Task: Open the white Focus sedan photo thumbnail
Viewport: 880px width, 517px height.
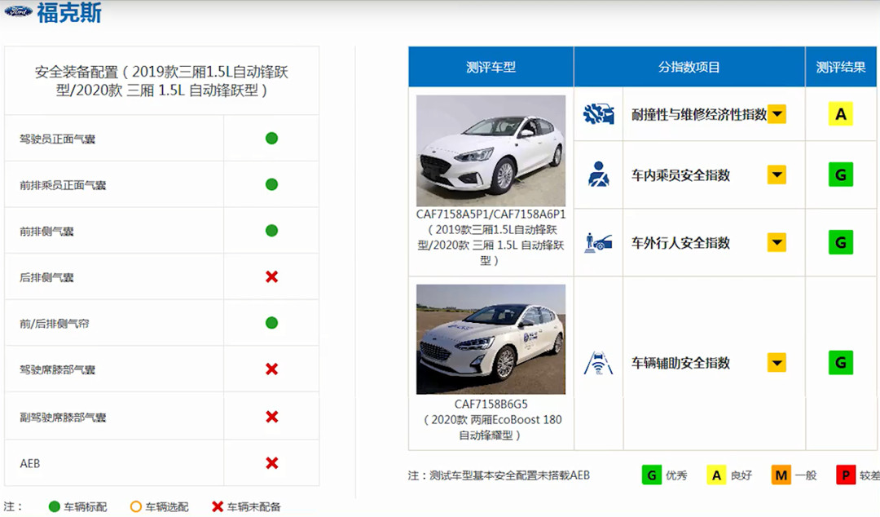Action: tap(491, 151)
